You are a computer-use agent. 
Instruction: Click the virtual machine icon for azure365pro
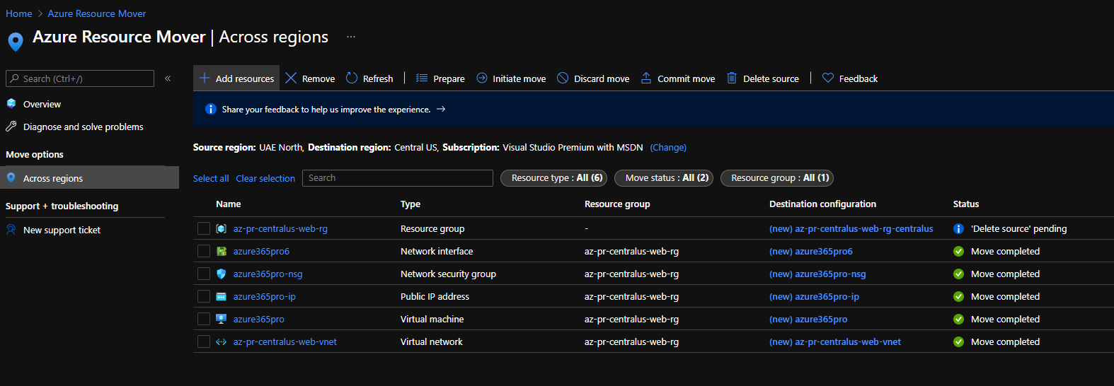click(221, 320)
